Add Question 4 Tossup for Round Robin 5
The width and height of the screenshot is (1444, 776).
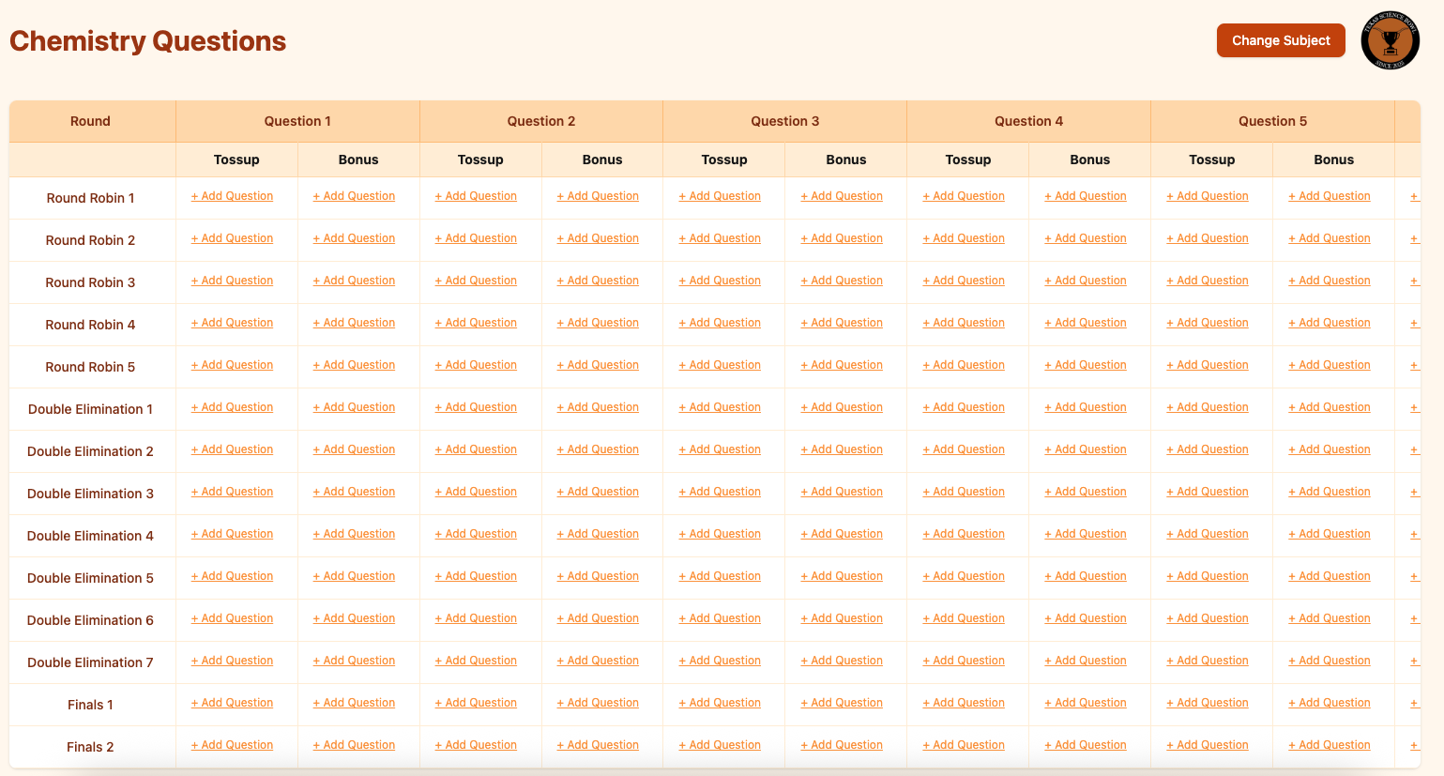pyautogui.click(x=964, y=365)
